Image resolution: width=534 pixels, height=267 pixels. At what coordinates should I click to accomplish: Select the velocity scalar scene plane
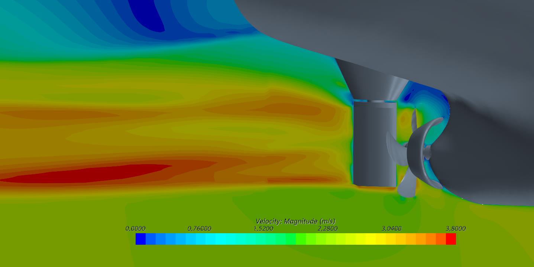pos(149,111)
